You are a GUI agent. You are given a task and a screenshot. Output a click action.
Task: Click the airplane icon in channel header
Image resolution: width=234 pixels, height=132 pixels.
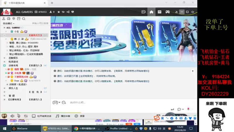(63, 12)
